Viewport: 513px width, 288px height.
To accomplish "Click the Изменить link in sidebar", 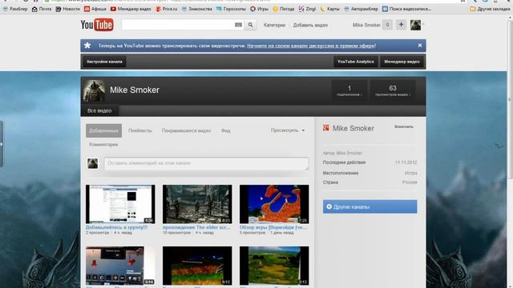I will click(x=404, y=126).
